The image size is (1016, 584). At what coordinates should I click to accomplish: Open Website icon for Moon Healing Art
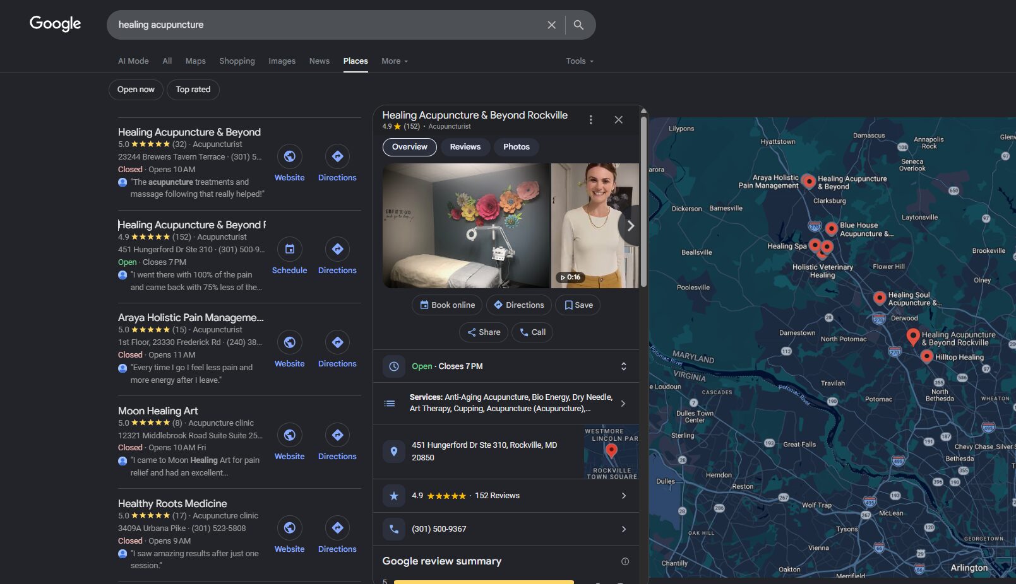pyautogui.click(x=289, y=435)
